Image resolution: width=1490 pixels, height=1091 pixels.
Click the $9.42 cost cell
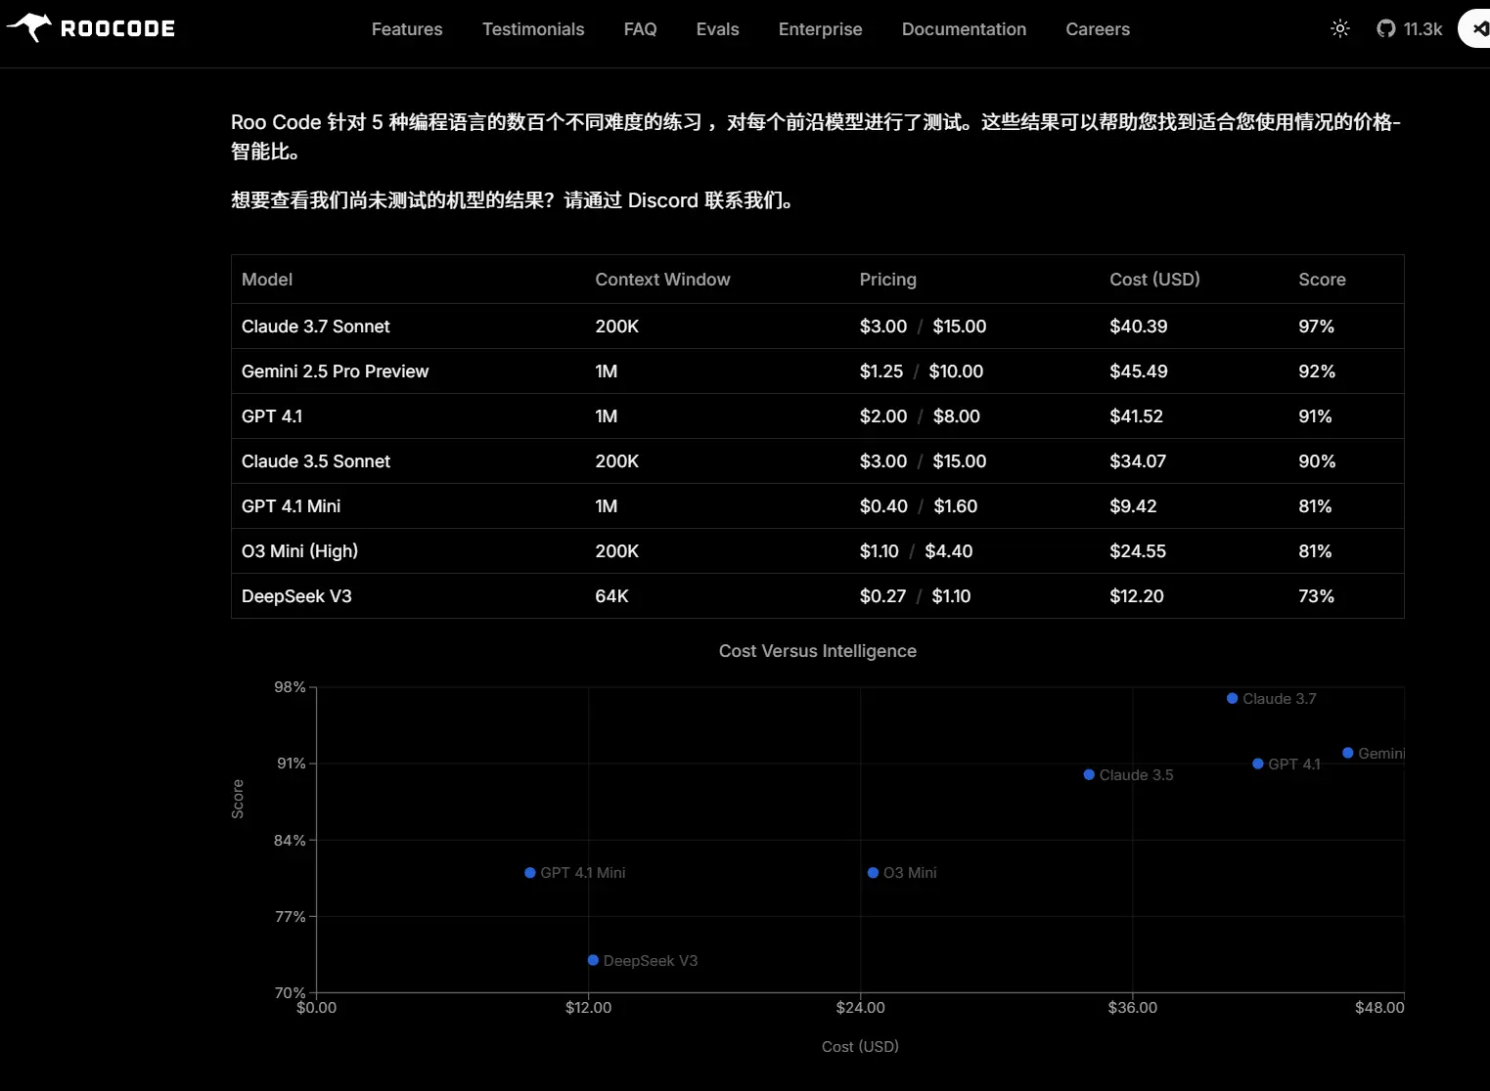click(x=1133, y=506)
